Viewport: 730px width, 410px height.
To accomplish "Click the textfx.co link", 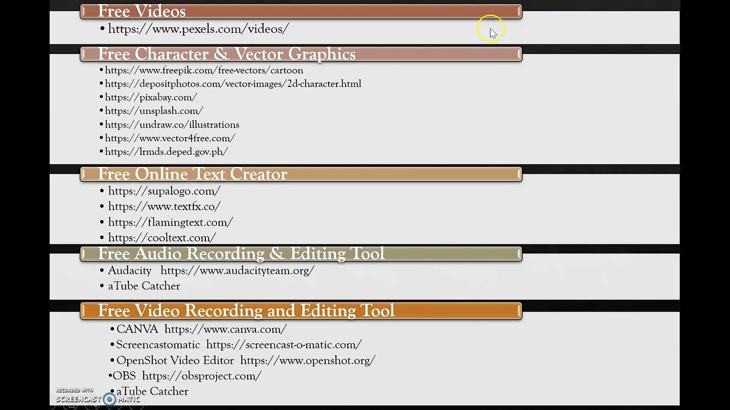I will click(x=164, y=207).
